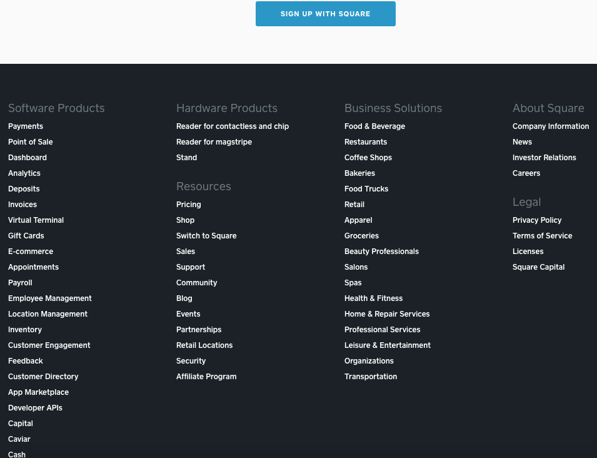Select the Careers link
Image resolution: width=597 pixels, height=458 pixels.
coord(526,173)
